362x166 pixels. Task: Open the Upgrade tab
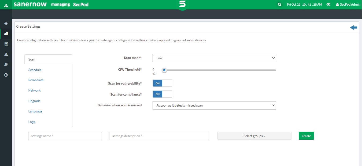[34, 101]
